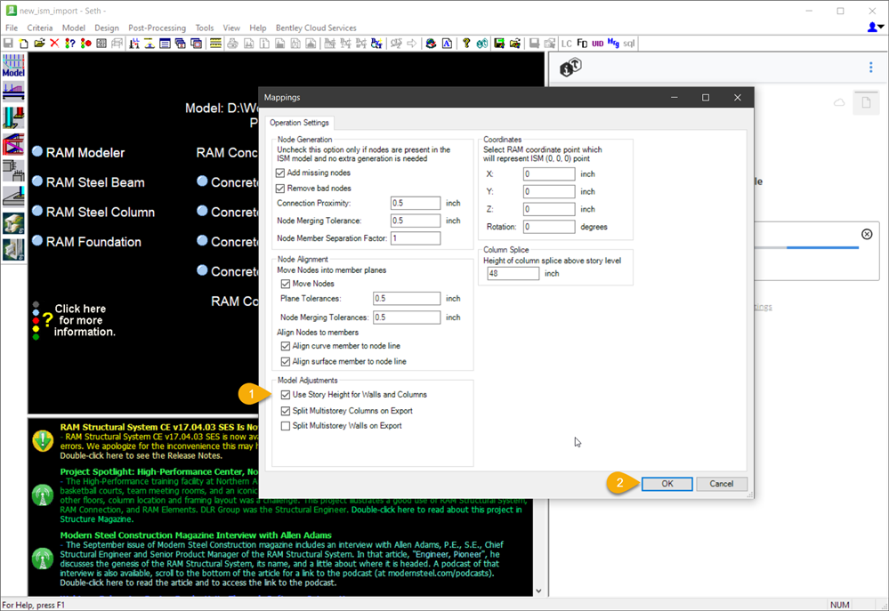Viewport: 889px width, 611px height.
Task: Open the user account dropdown in the menu bar
Action: coord(876,28)
